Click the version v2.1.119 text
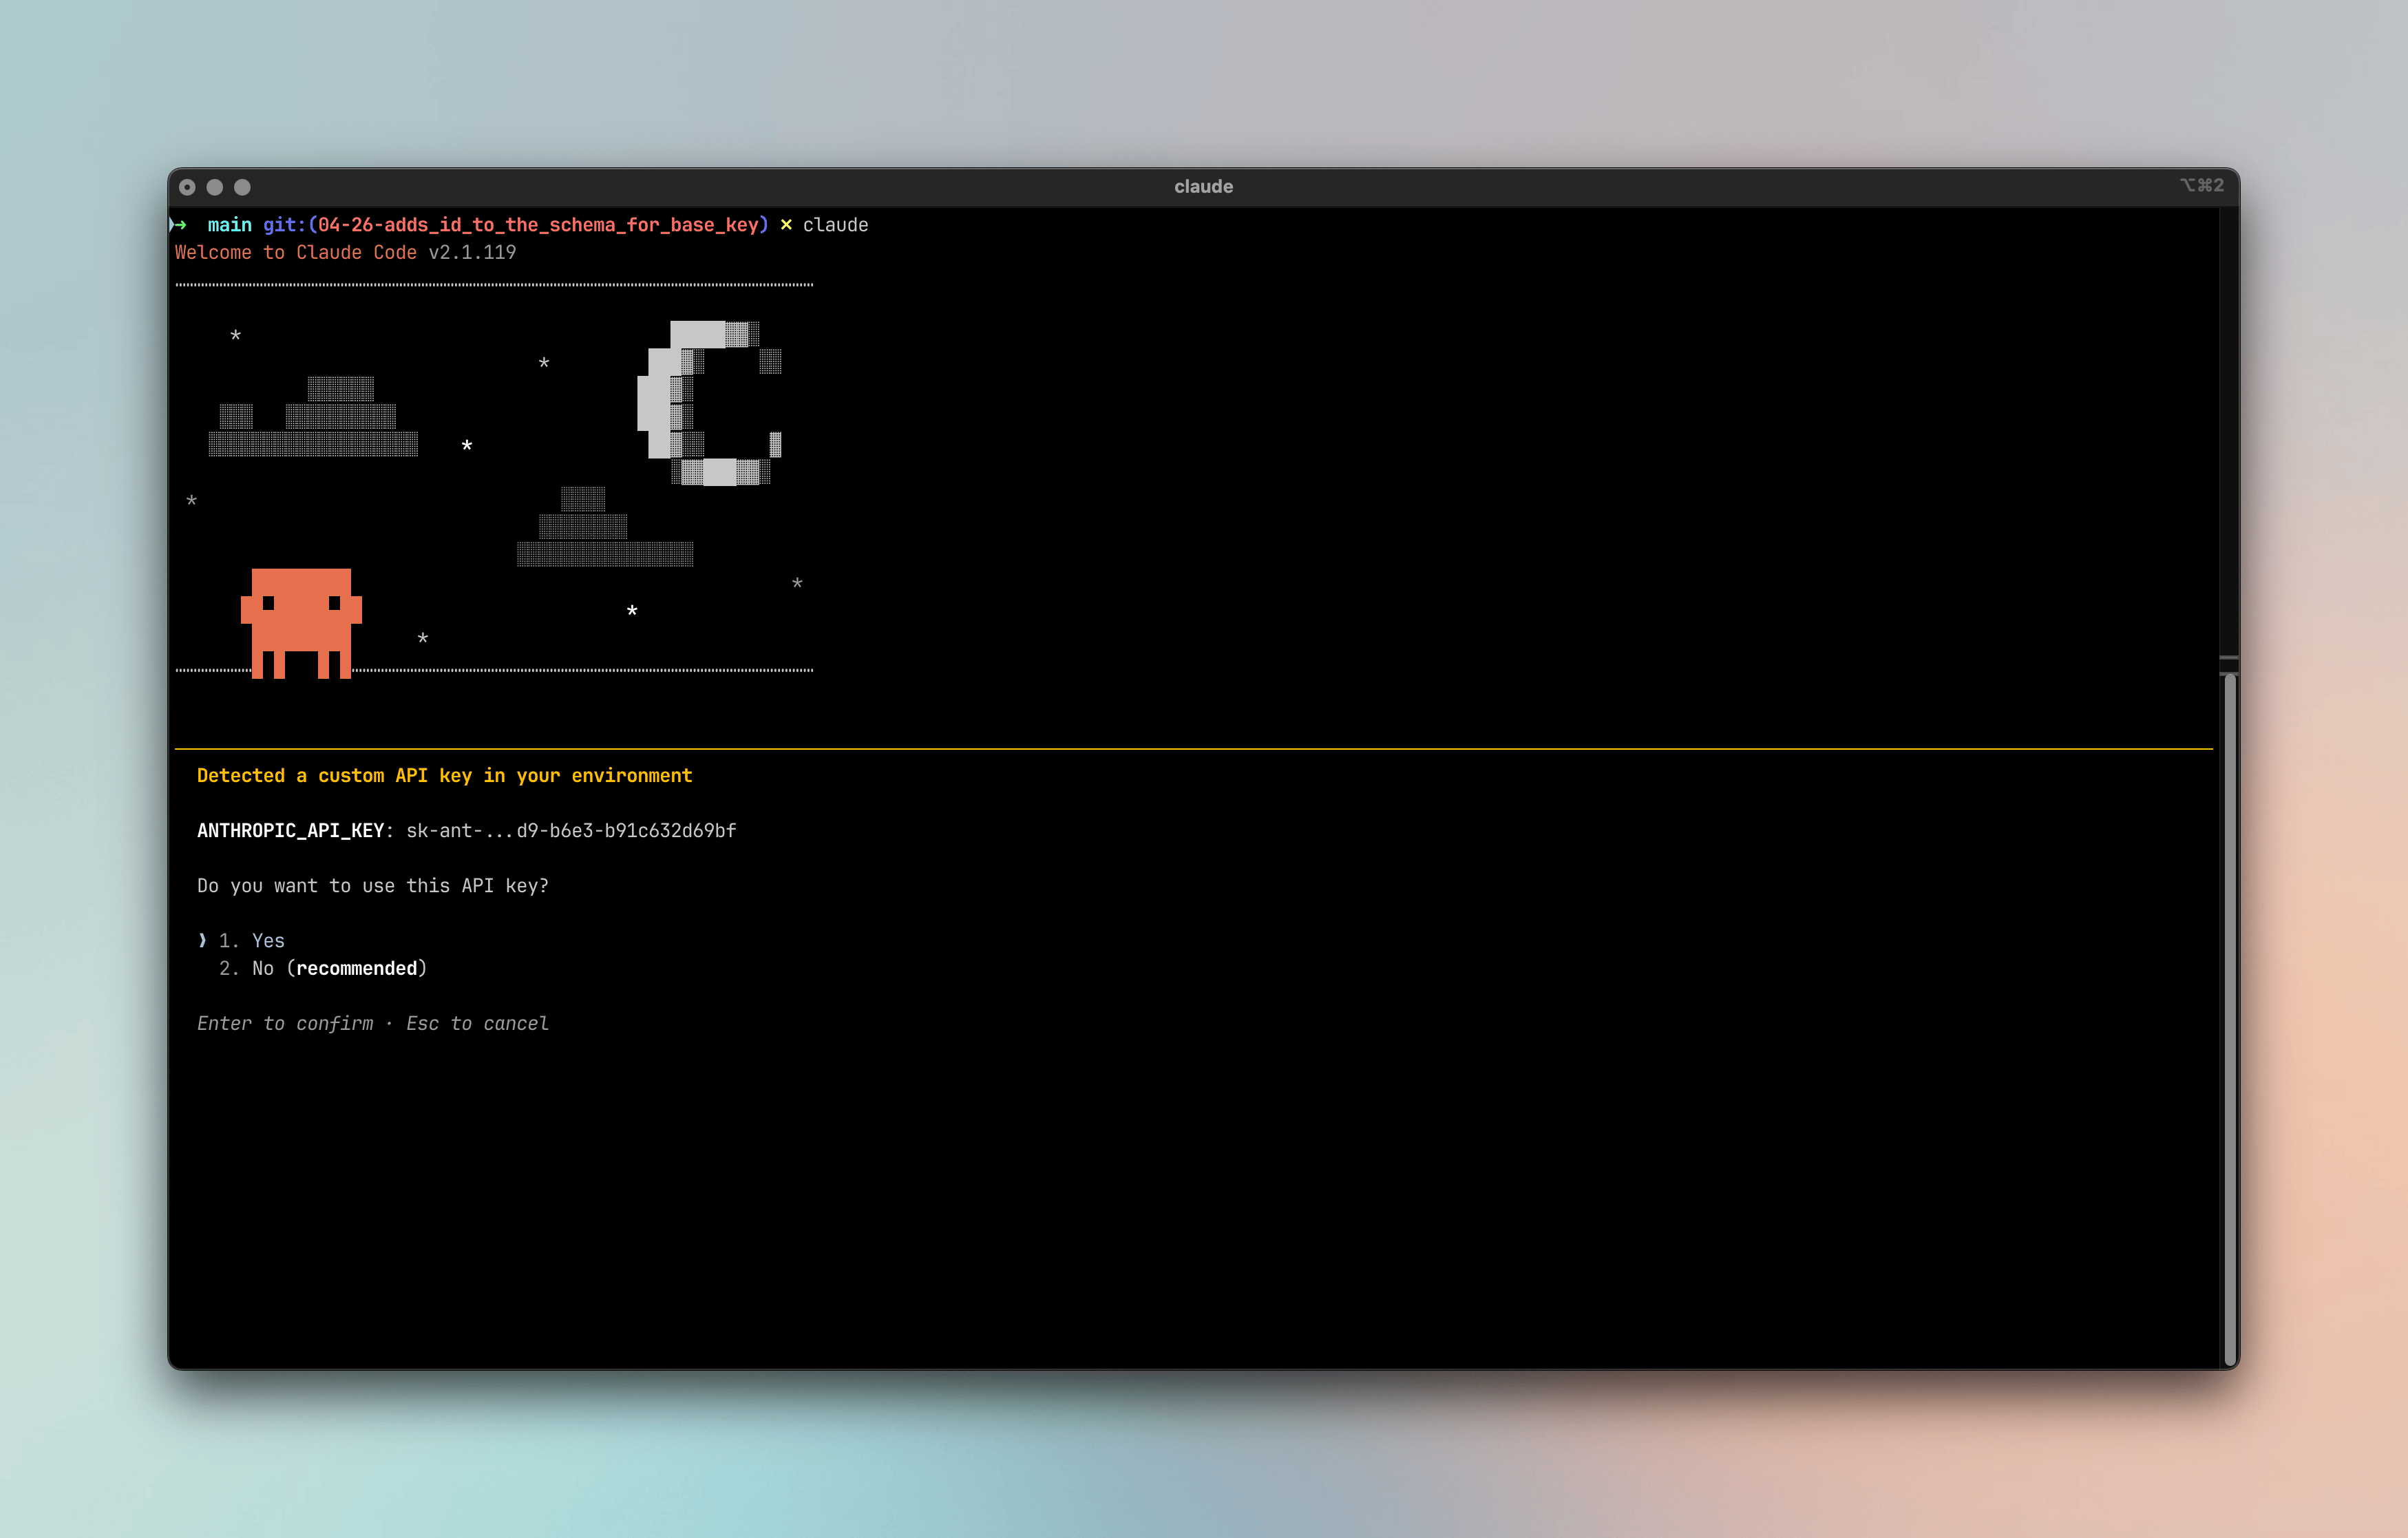The width and height of the screenshot is (2408, 1538). point(472,253)
